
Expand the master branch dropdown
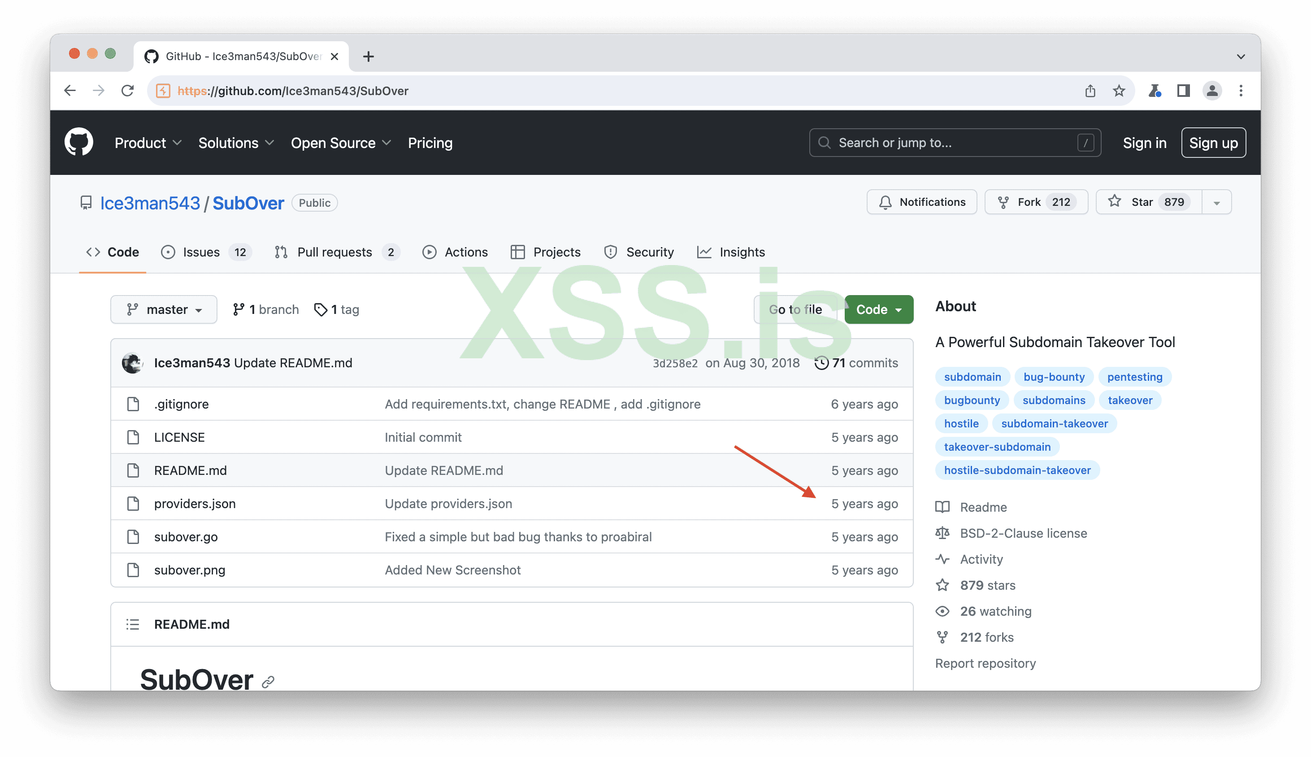click(164, 309)
